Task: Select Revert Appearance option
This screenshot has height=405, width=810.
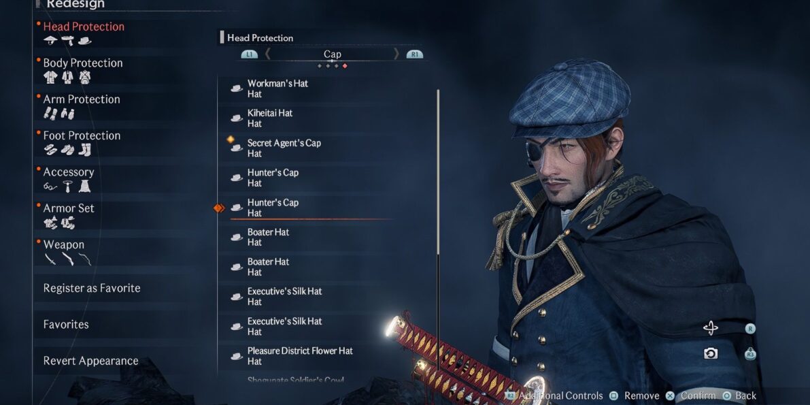Action: 91,361
